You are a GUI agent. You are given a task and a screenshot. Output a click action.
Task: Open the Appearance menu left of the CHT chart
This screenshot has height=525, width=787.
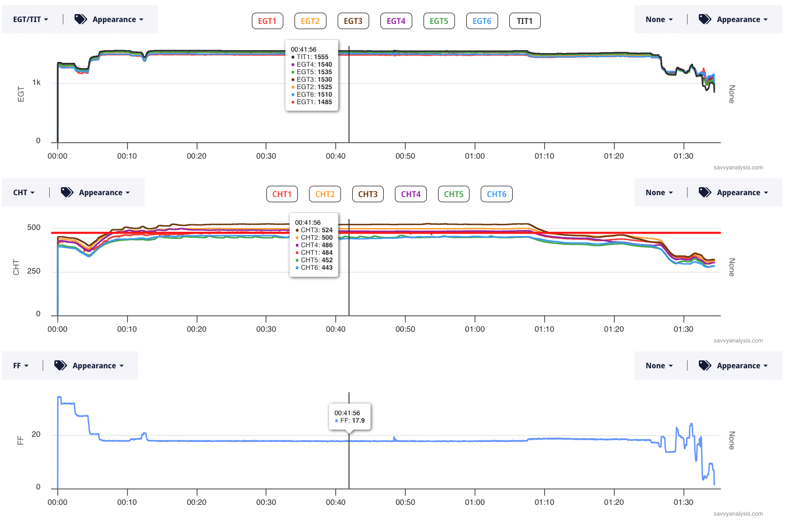[104, 192]
